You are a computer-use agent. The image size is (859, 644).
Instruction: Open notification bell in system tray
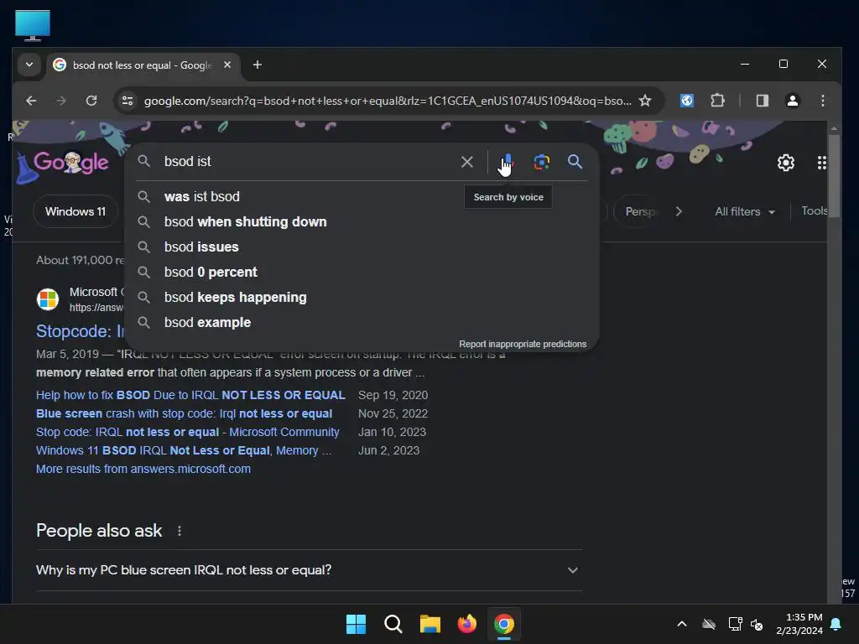tap(836, 624)
